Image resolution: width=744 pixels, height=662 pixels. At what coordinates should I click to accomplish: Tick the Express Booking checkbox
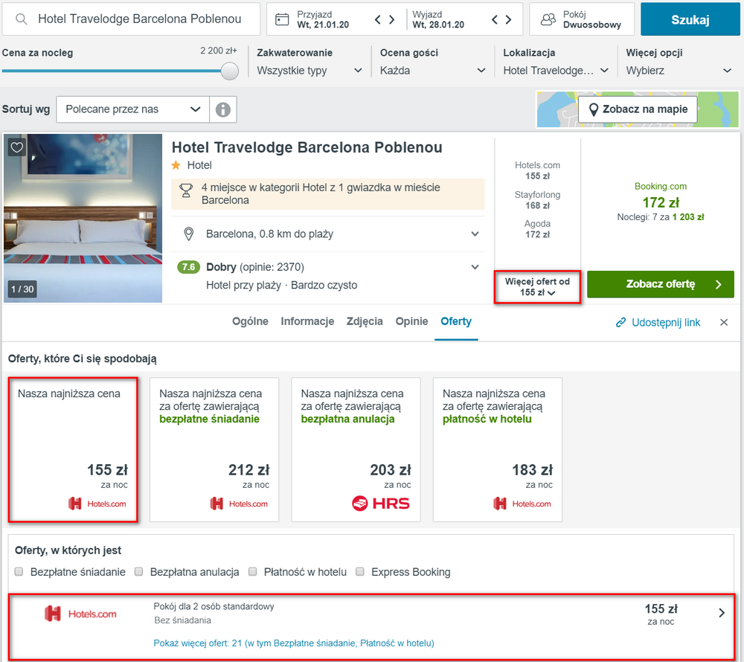(360, 571)
